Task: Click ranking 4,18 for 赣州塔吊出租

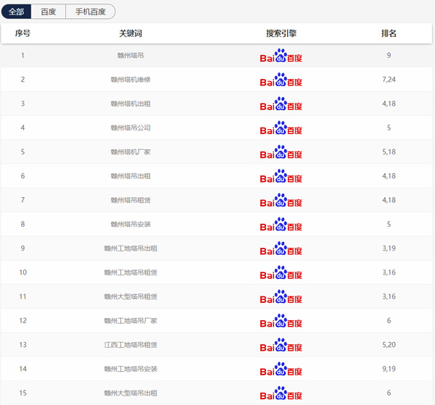Action: tap(389, 176)
